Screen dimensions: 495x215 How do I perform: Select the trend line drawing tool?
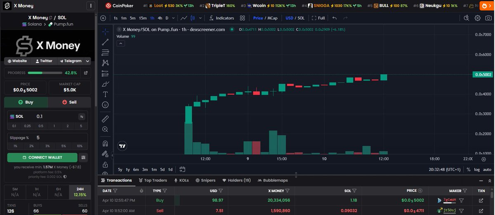point(105,42)
